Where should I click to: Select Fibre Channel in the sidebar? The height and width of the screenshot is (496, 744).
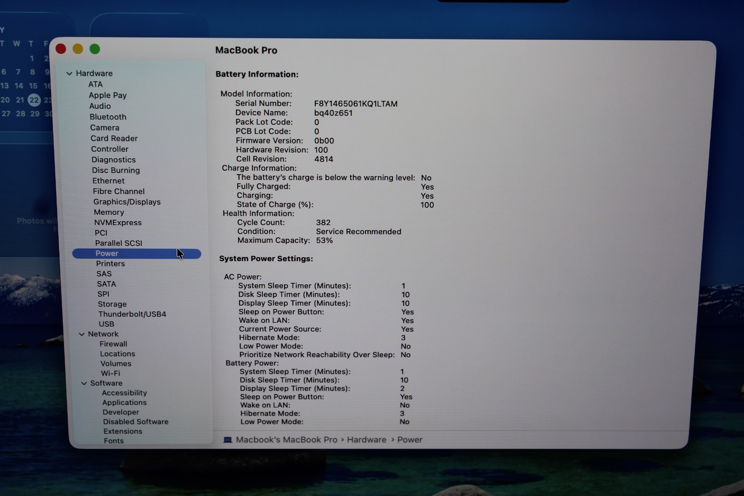click(119, 191)
